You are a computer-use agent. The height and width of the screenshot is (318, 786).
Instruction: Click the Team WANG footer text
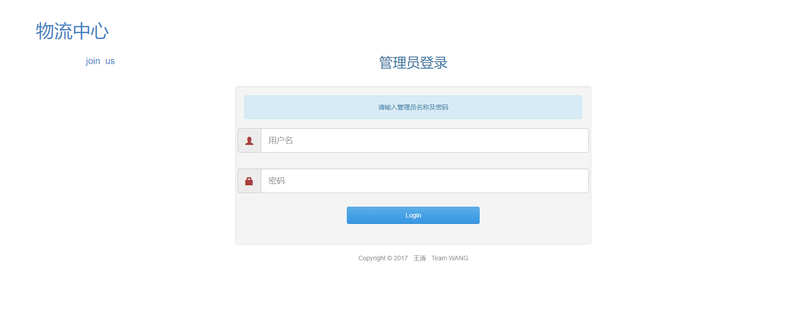pyautogui.click(x=450, y=258)
